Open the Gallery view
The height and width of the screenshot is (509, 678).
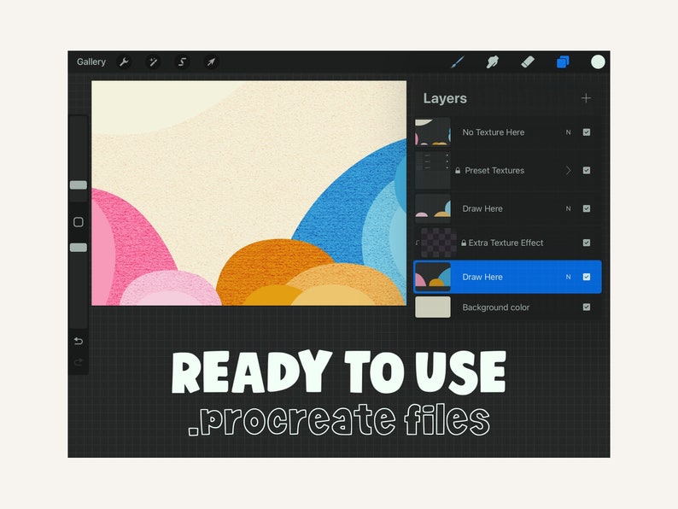pos(91,61)
